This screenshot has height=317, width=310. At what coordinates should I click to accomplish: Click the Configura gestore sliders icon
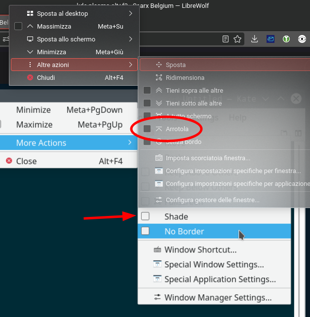tap(159, 200)
